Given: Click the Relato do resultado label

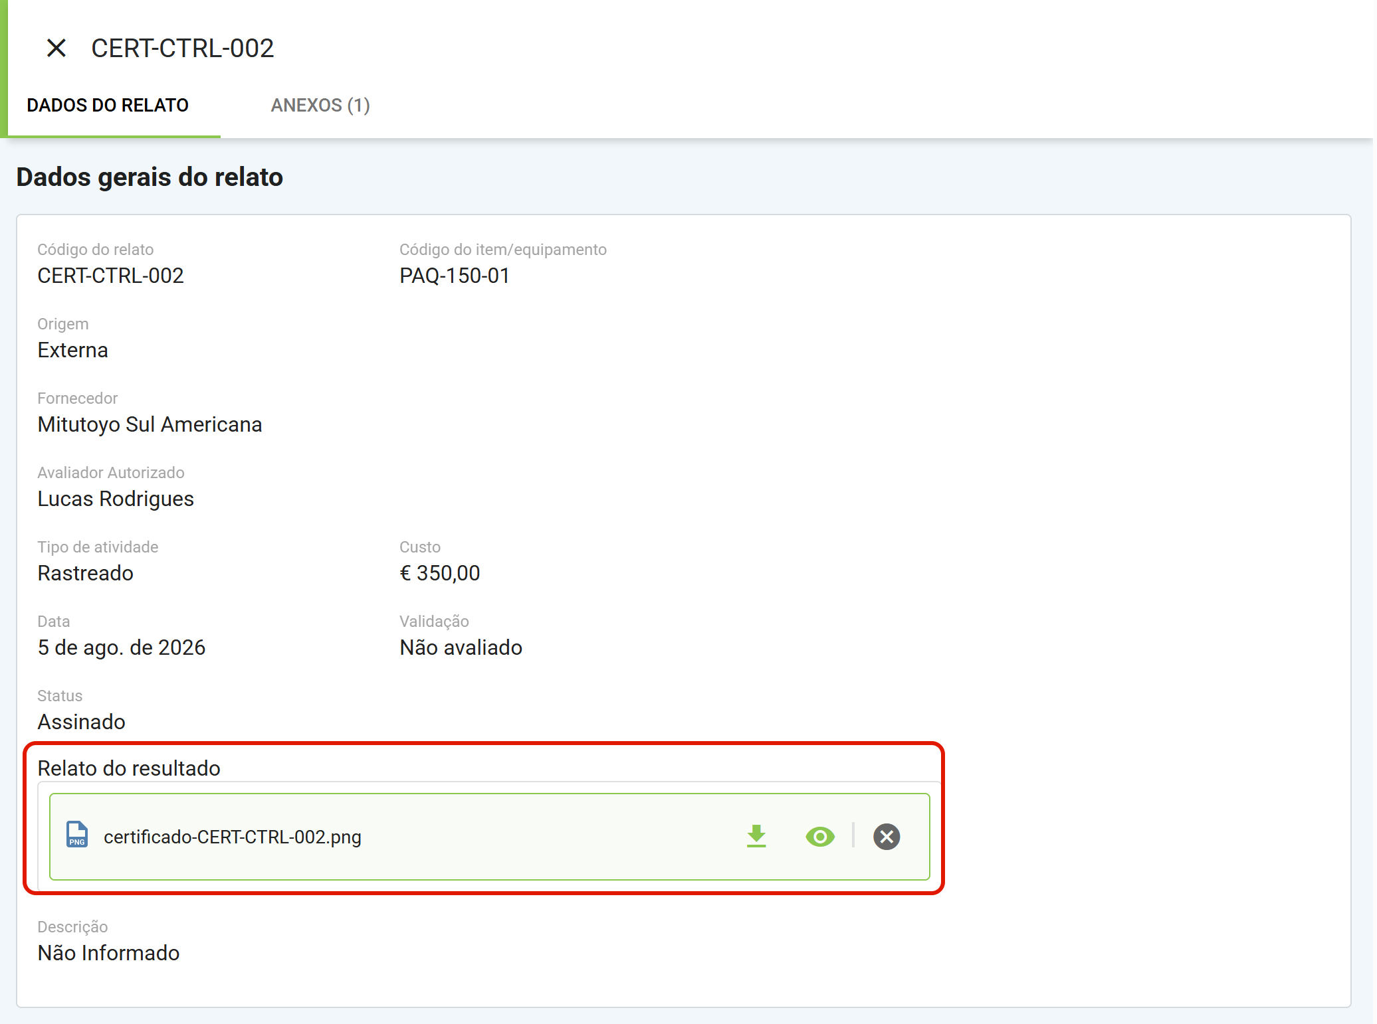Looking at the screenshot, I should [x=129, y=768].
